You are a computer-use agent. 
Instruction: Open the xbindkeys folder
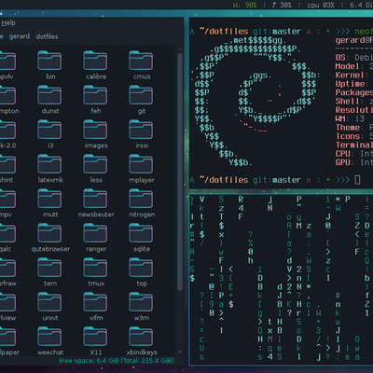click(142, 341)
